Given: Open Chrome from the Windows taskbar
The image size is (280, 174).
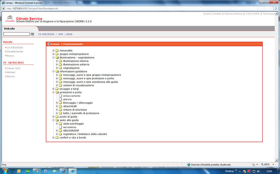Looking at the screenshot, I should coord(37,171).
